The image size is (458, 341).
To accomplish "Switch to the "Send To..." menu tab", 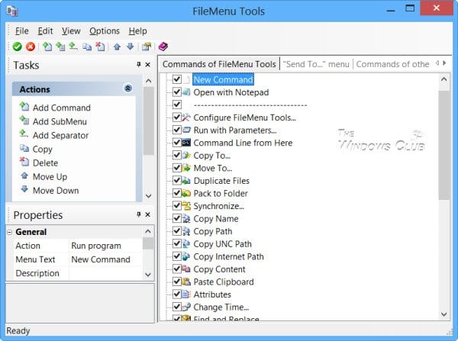I will [316, 64].
